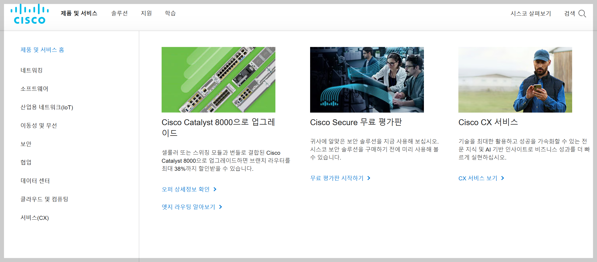Open the 제품 및 서비스 menu

[x=79, y=13]
